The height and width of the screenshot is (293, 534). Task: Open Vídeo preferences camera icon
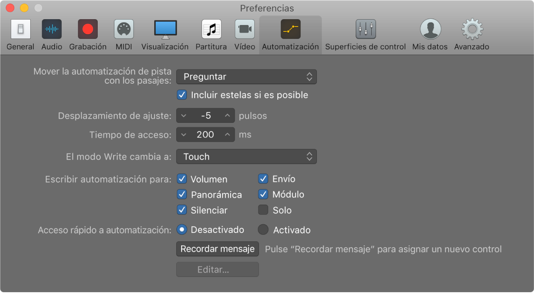pyautogui.click(x=245, y=29)
